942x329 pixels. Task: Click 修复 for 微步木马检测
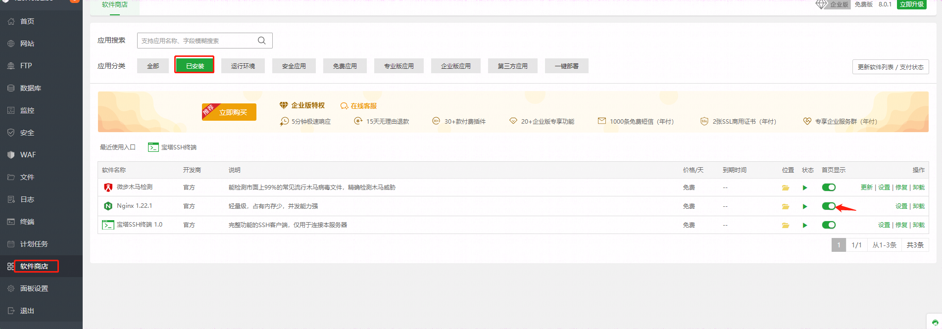pyautogui.click(x=901, y=187)
